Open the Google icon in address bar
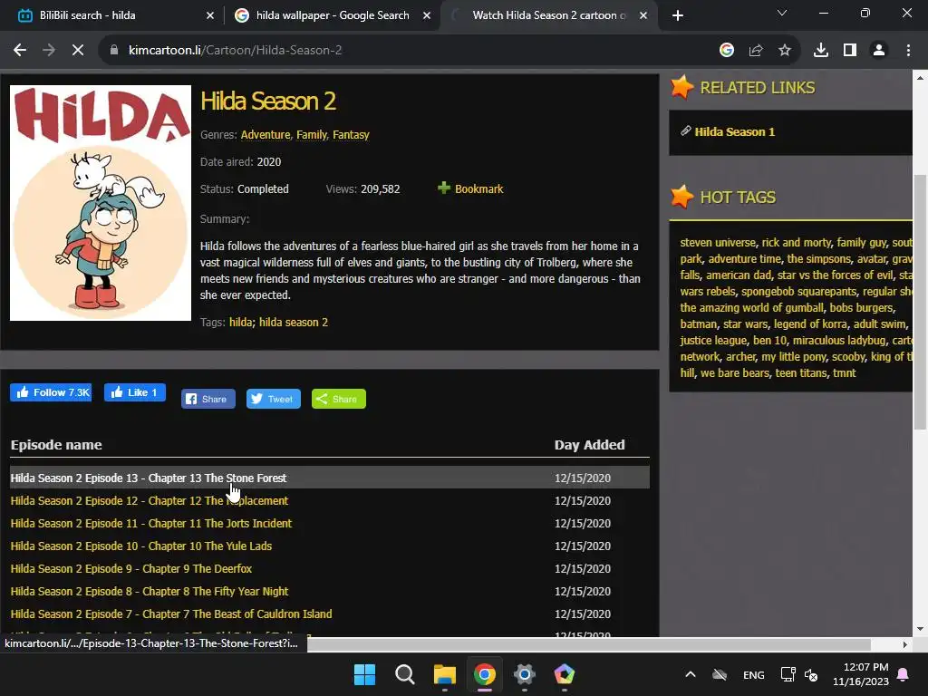This screenshot has height=696, width=928. click(x=727, y=51)
